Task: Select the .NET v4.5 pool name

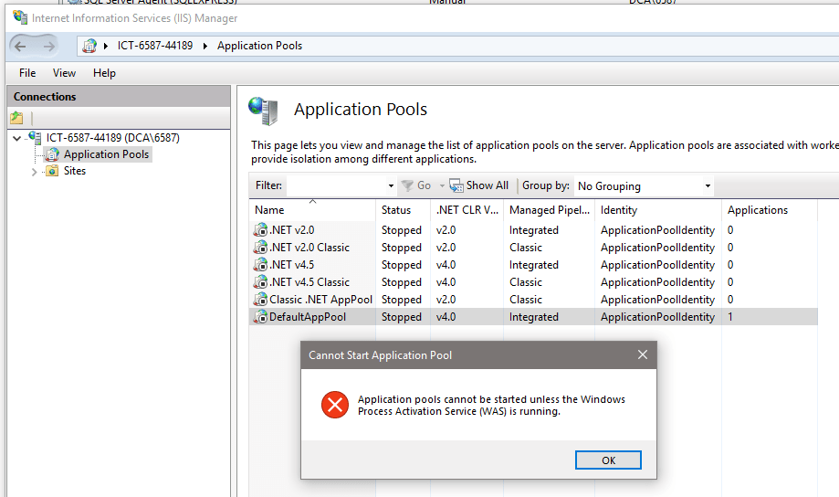Action: coord(291,265)
